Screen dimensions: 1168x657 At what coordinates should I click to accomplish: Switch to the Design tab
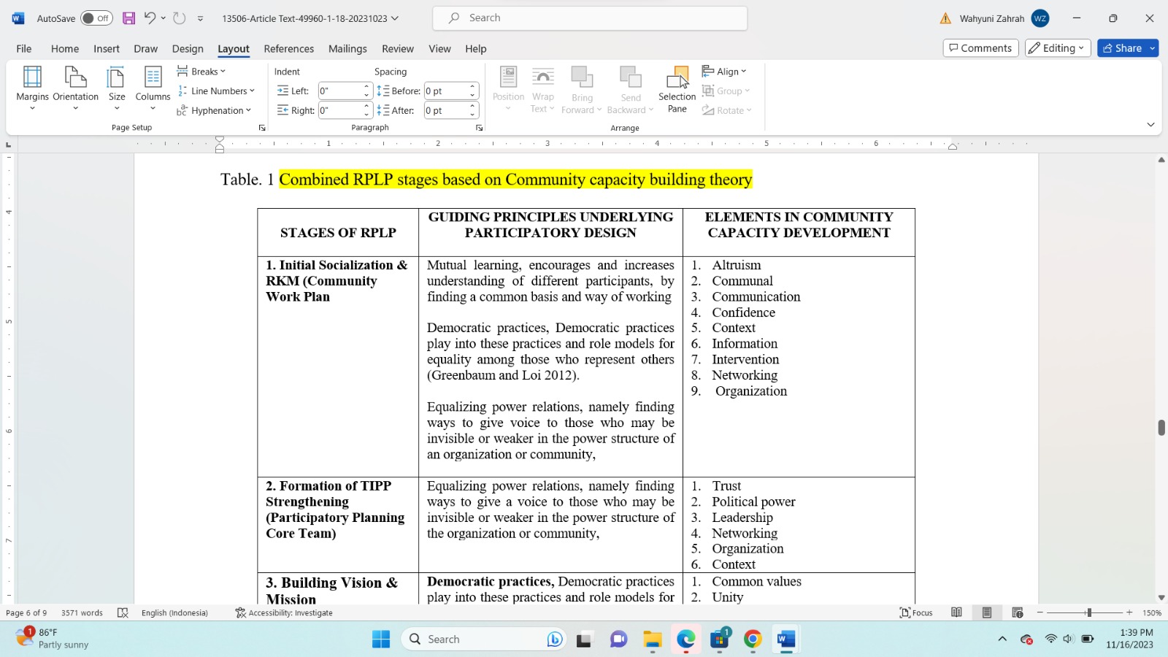[188, 49]
